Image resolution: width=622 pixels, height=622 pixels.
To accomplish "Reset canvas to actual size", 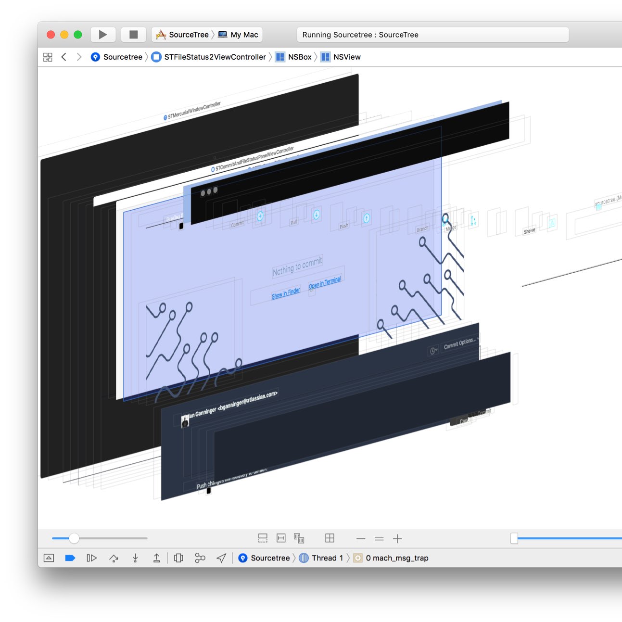I will click(379, 539).
